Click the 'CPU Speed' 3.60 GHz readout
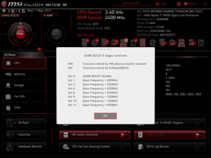Viewport: 211px width, 158px height. [x=100, y=12]
